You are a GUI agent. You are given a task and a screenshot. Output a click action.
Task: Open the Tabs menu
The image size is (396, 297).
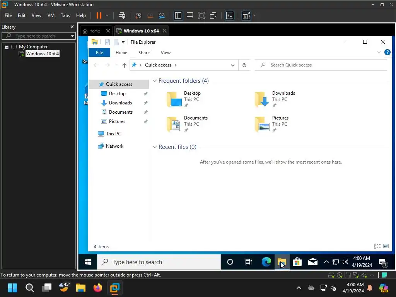(65, 15)
